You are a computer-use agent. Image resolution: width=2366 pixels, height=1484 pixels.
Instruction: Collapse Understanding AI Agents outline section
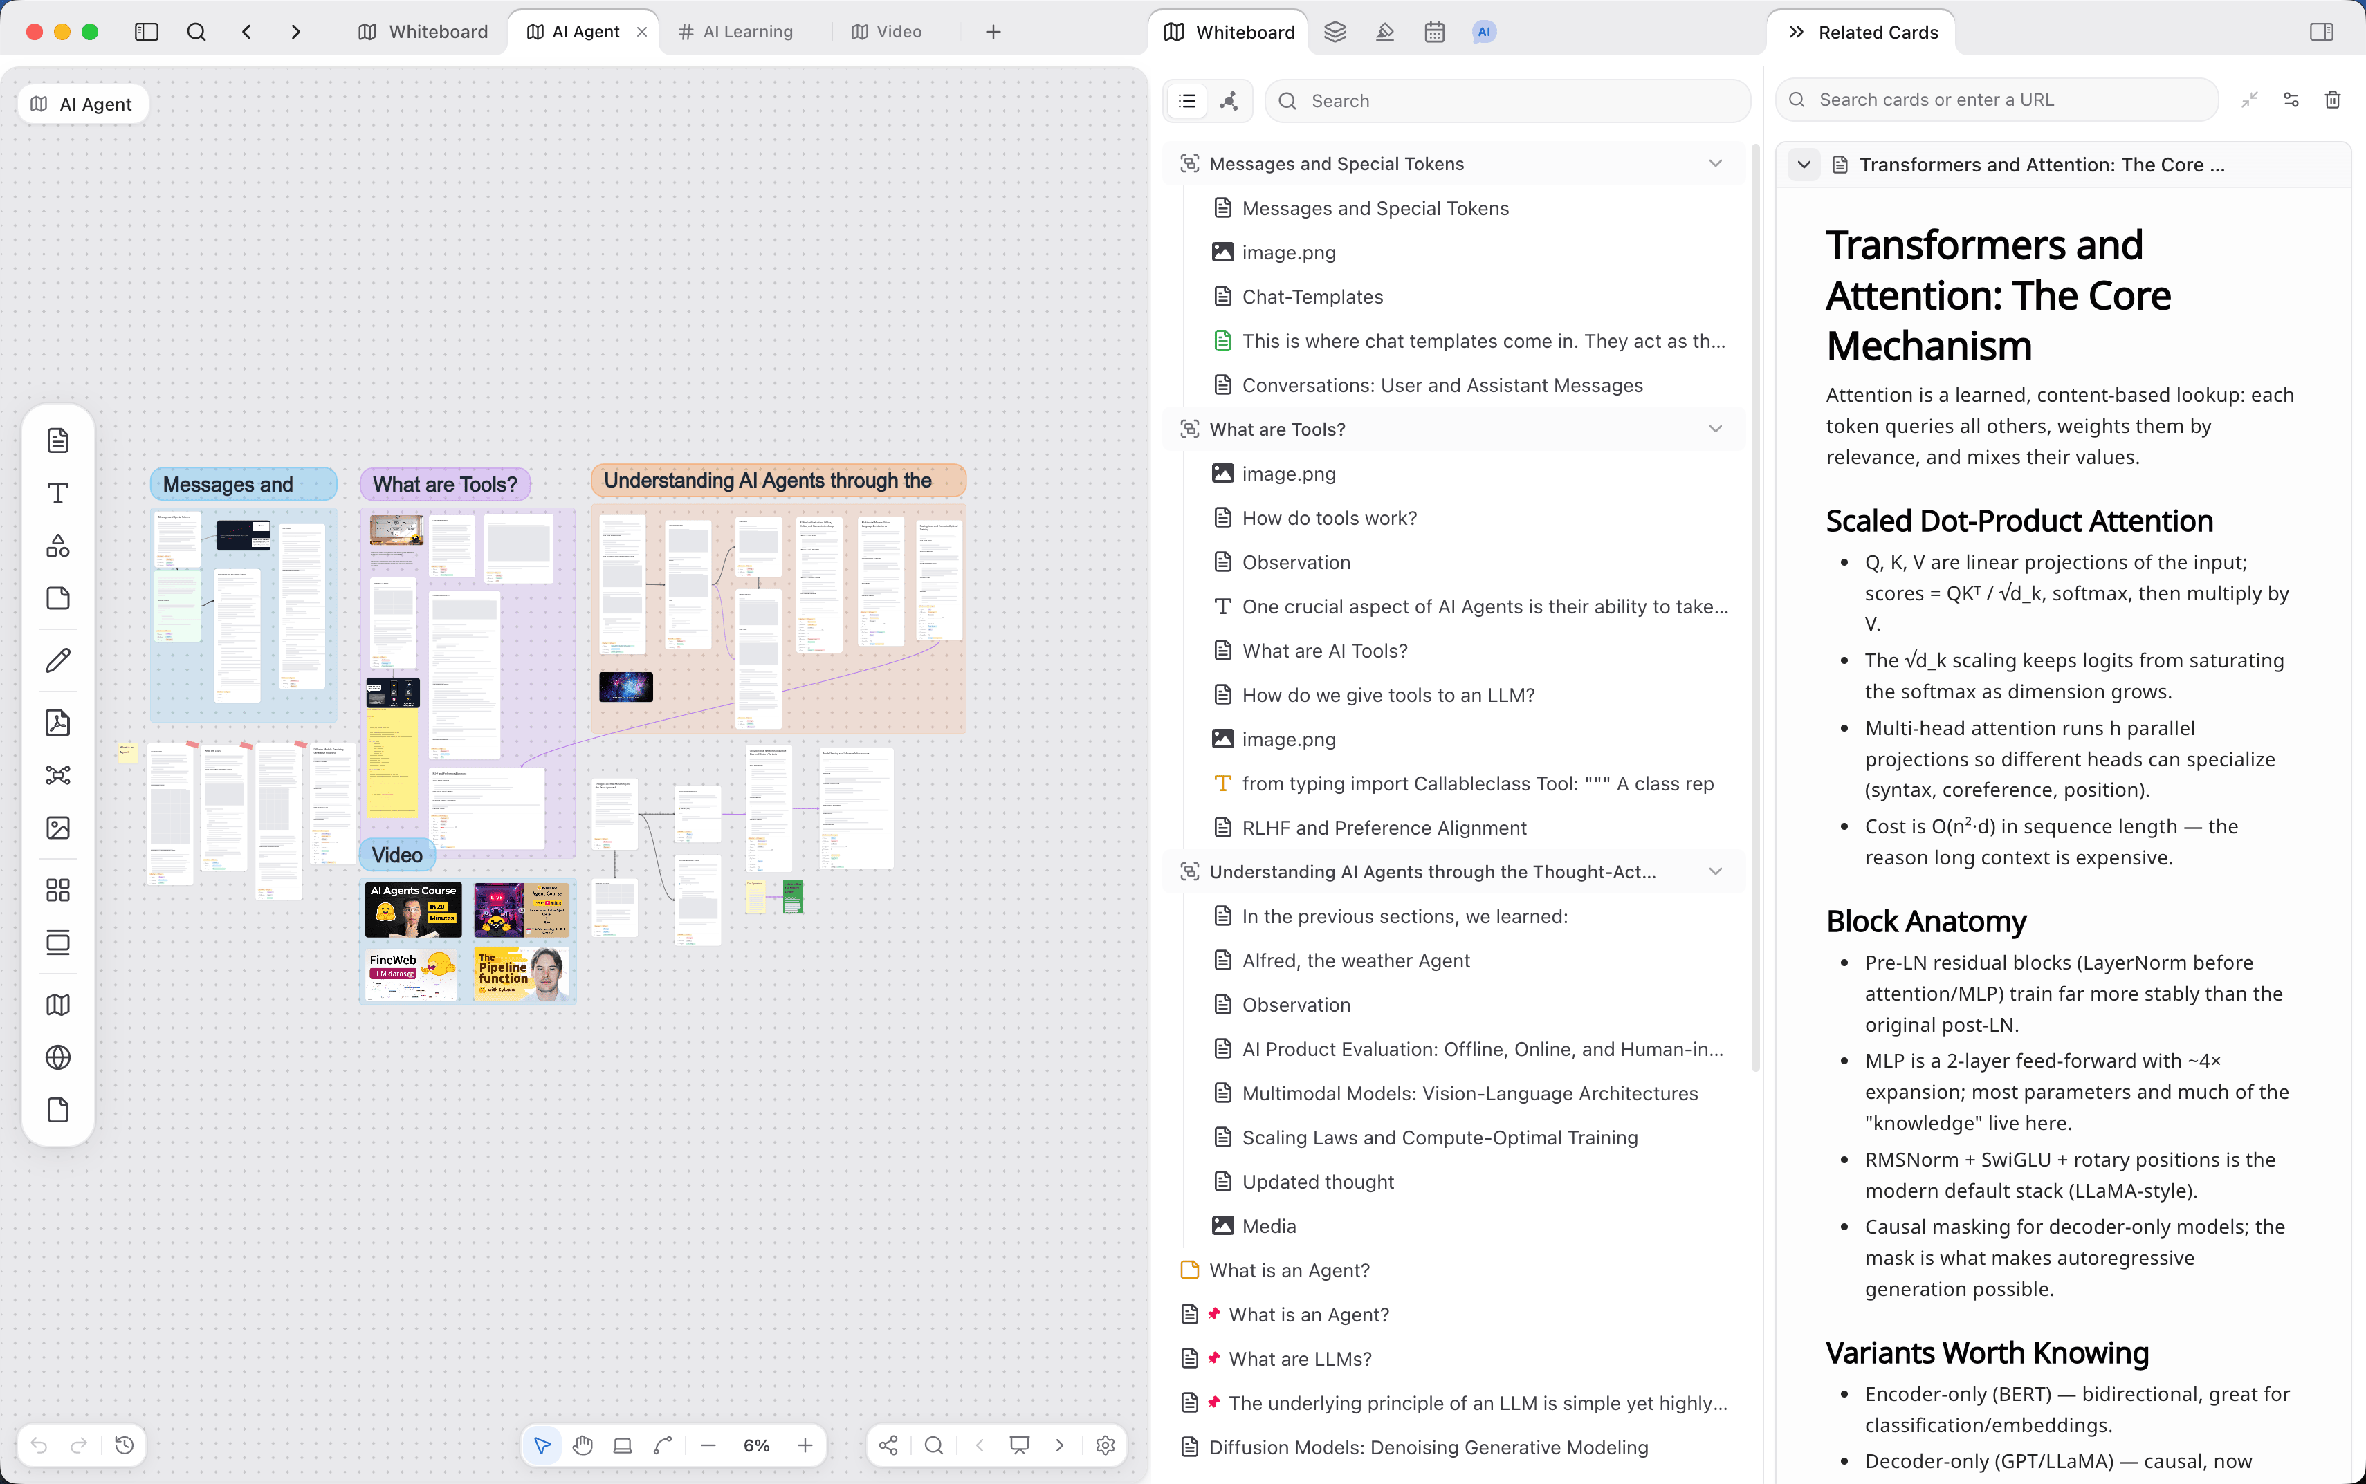coord(1715,871)
